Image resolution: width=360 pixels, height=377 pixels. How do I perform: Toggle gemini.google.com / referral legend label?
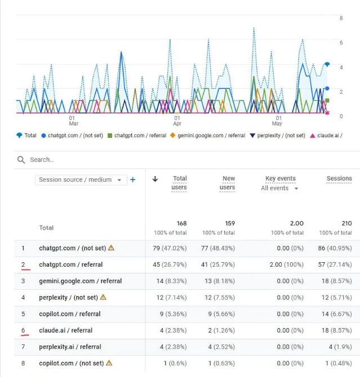[x=211, y=136]
